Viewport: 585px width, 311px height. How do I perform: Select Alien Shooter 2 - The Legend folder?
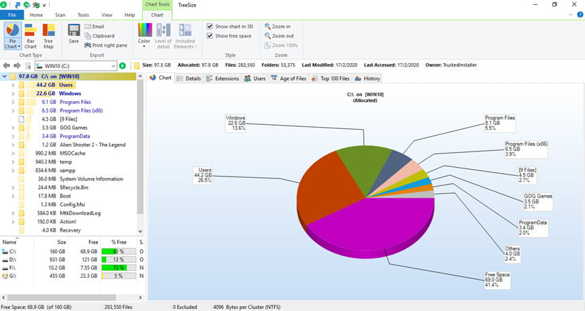tap(93, 145)
